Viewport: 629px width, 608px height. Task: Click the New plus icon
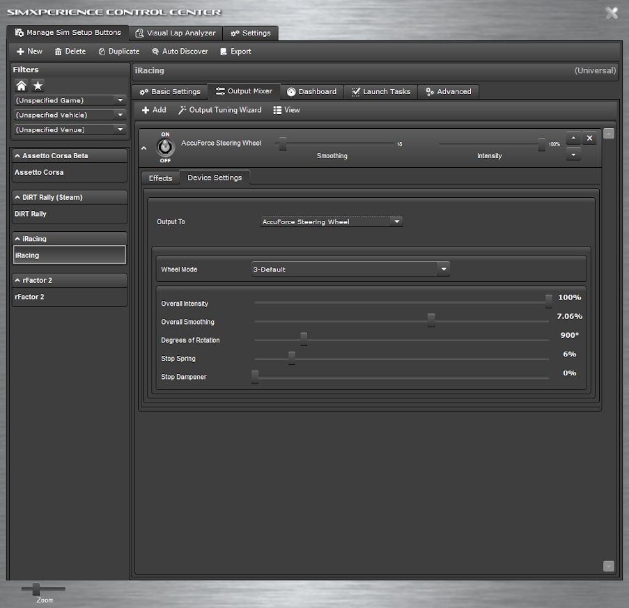(x=20, y=52)
